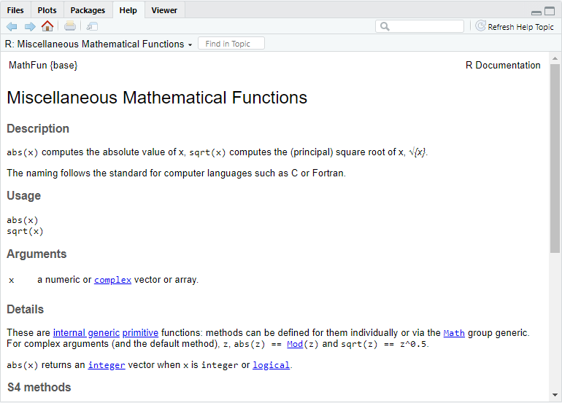Click the Find in Topic field
Screen dimensions: 562x403
231,44
